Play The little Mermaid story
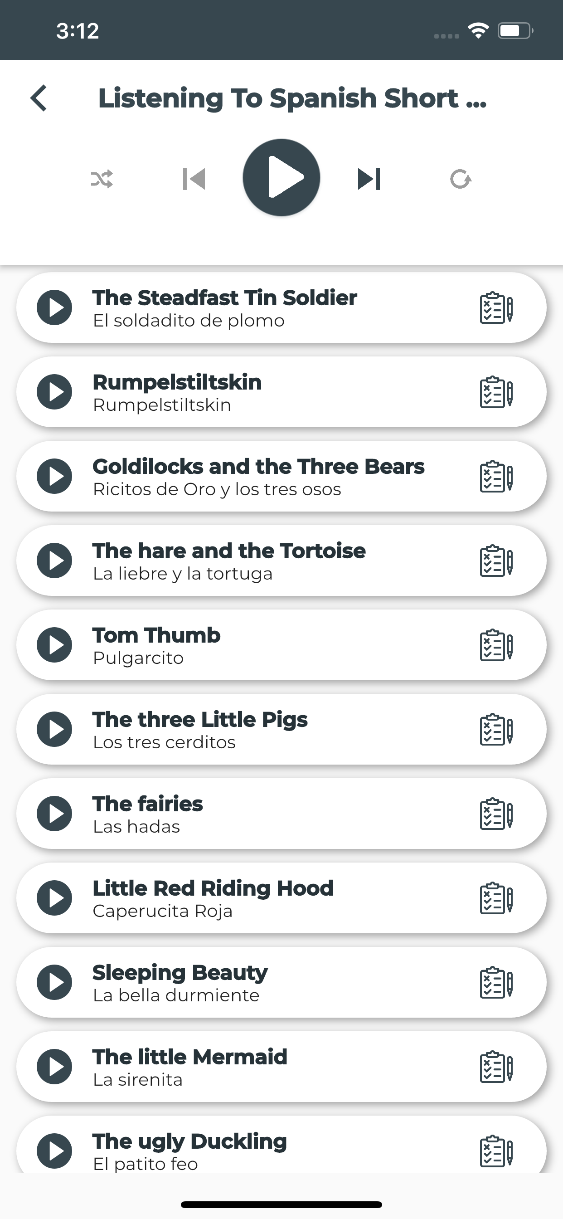 (54, 1067)
